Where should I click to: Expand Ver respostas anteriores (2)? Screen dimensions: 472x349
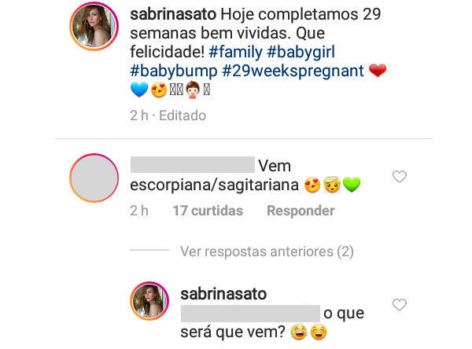(267, 252)
